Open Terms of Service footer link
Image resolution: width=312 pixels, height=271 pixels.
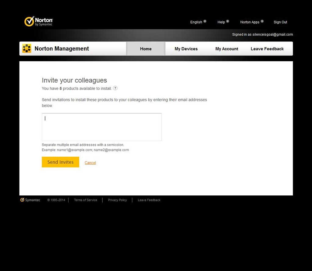pos(86,200)
